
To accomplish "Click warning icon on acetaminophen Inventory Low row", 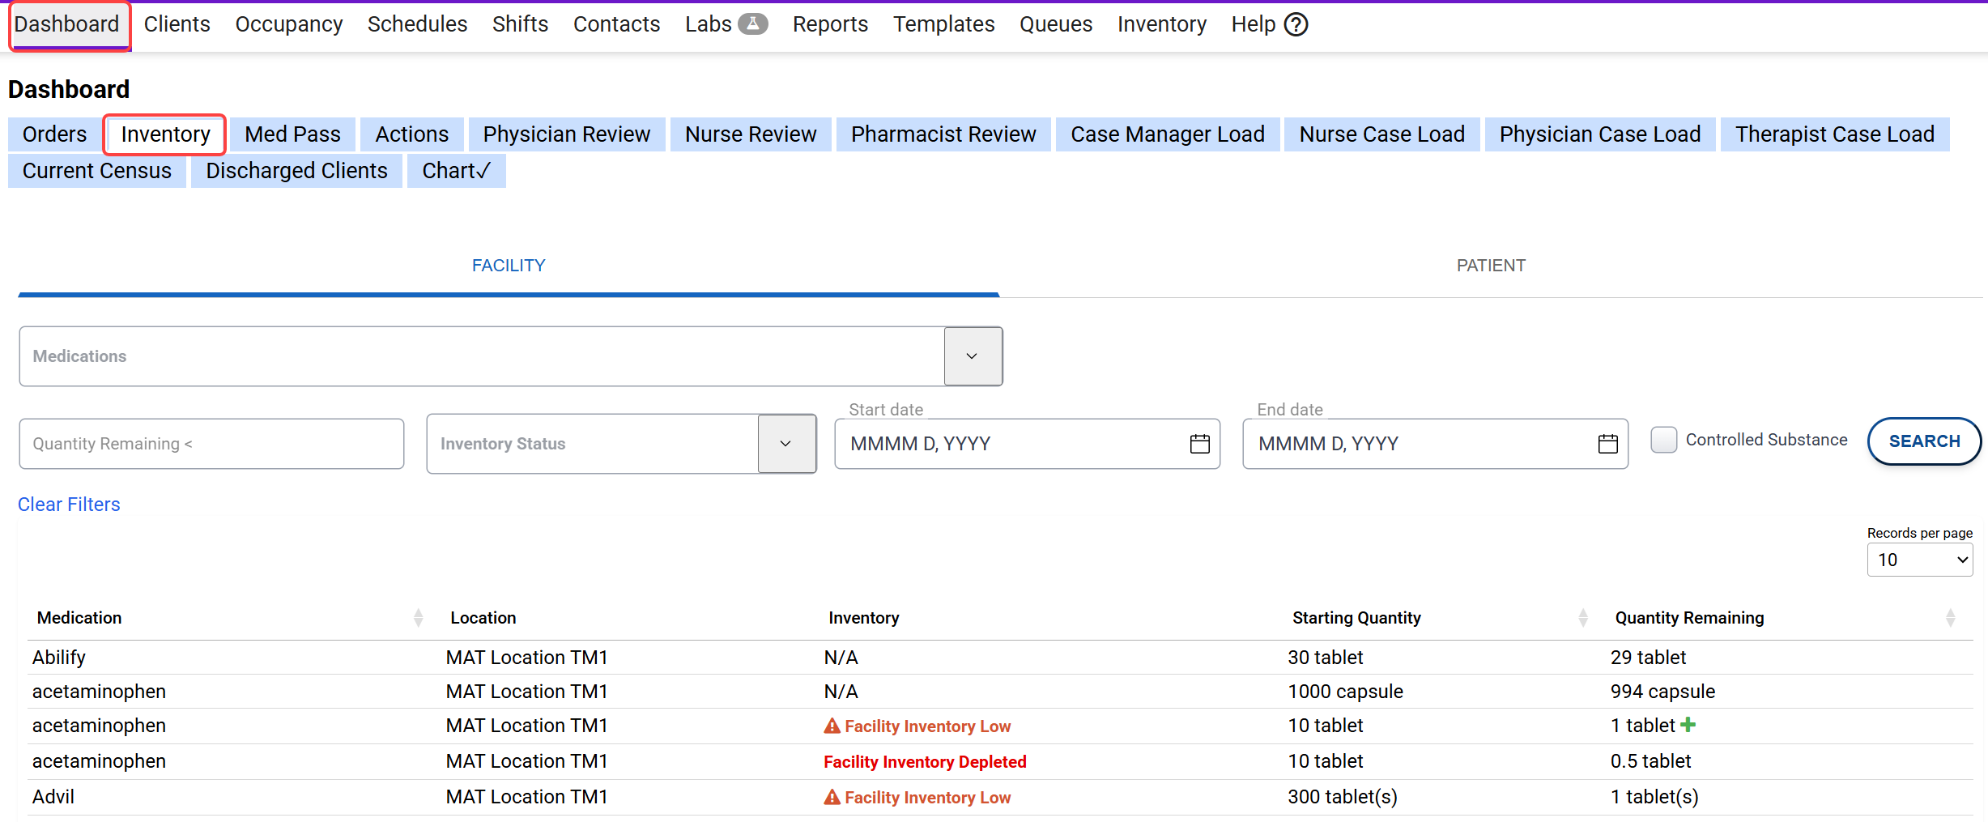I will [832, 726].
